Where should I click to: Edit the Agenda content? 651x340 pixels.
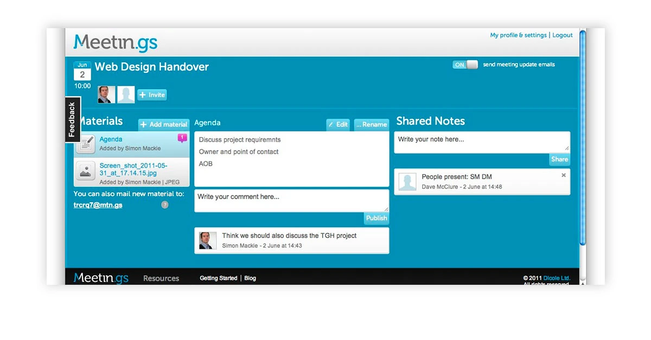pos(338,125)
